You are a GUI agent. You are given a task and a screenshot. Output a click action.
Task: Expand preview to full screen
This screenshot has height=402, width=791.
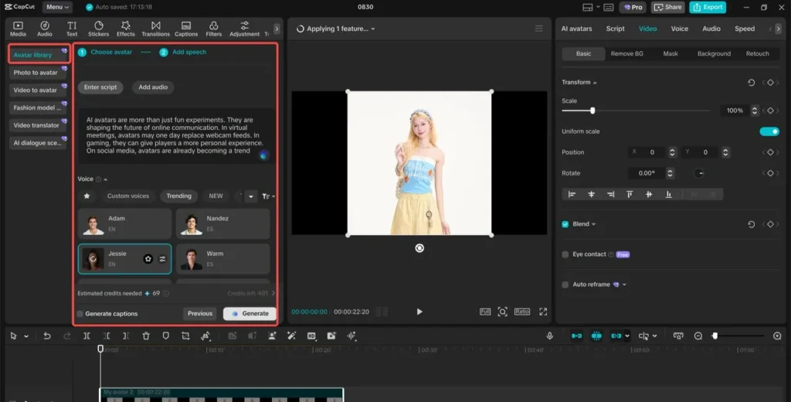pyautogui.click(x=543, y=312)
